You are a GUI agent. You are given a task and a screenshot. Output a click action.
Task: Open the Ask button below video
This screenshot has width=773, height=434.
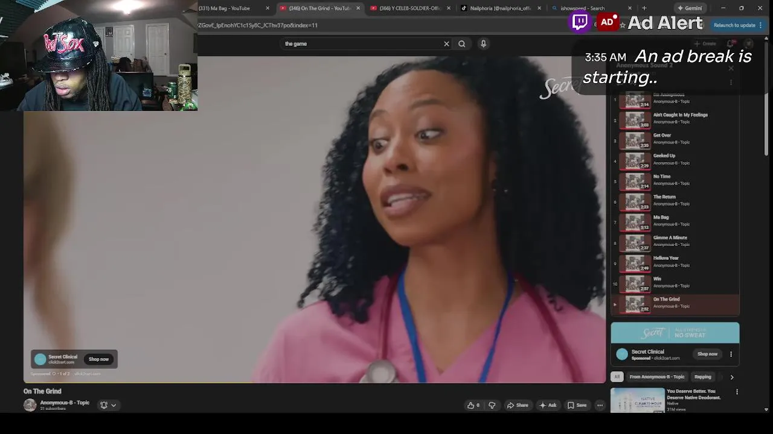pyautogui.click(x=548, y=405)
